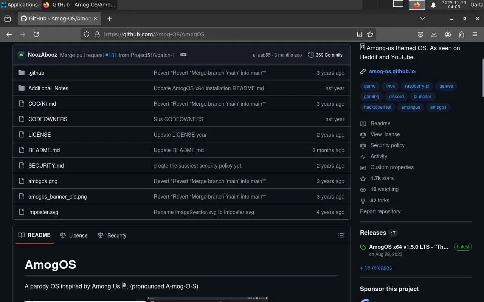
Task: Select the linux topic tag
Action: pyautogui.click(x=390, y=86)
